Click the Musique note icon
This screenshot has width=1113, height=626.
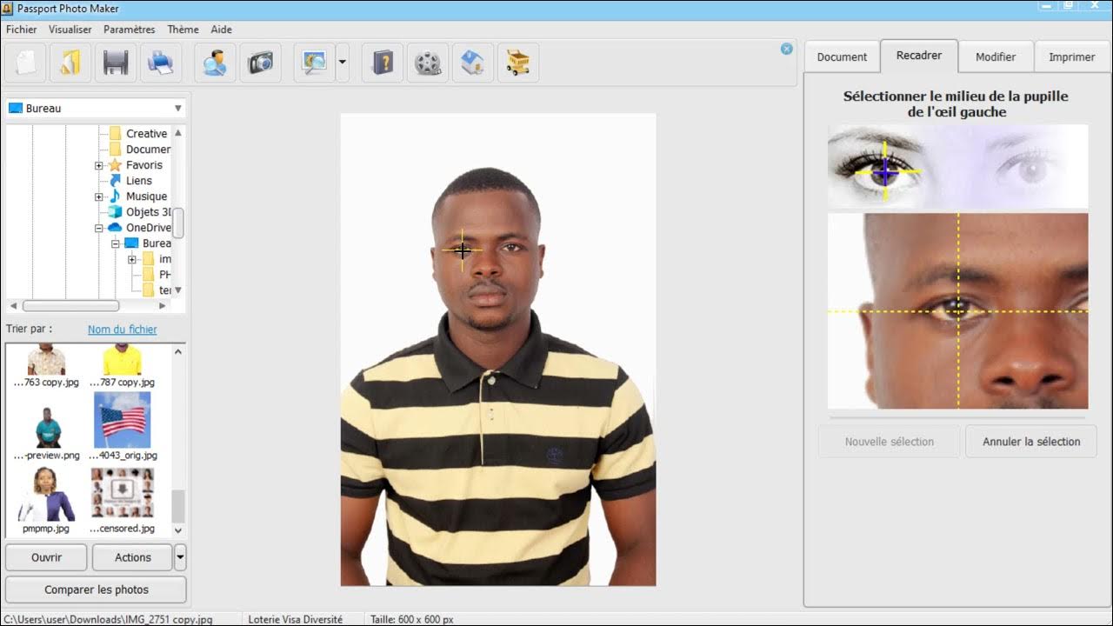coord(115,196)
